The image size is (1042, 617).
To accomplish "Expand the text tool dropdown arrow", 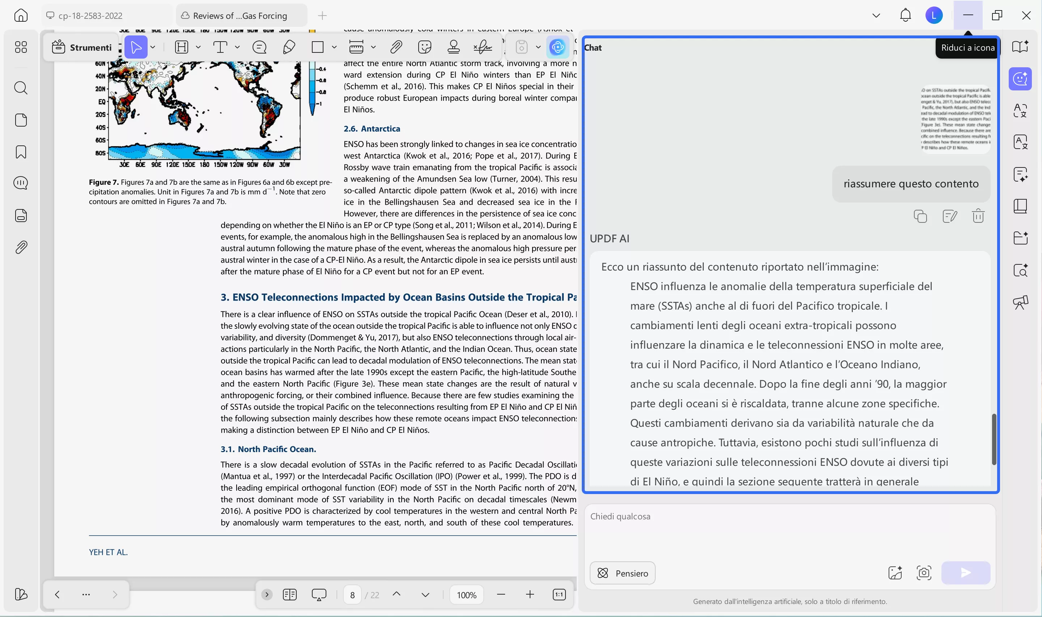I will [237, 47].
